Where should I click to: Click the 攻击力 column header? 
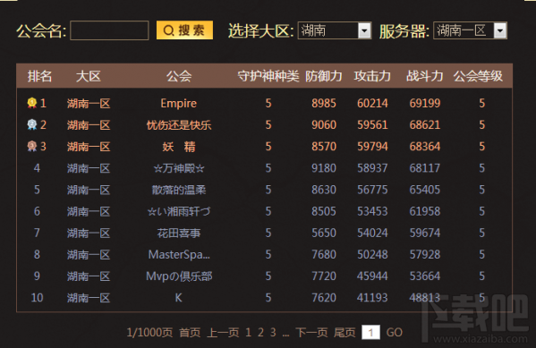pos(372,76)
